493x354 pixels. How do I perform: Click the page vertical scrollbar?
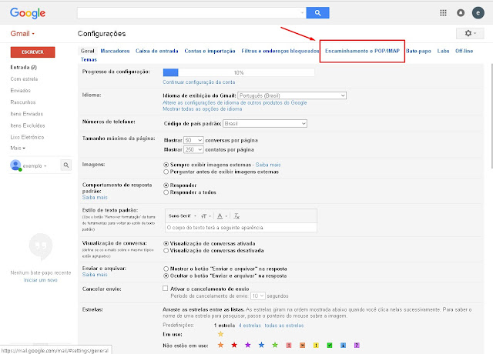[x=491, y=115]
